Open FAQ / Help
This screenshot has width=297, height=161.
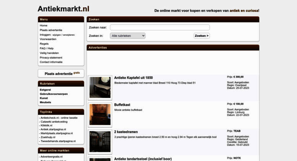[47, 48]
